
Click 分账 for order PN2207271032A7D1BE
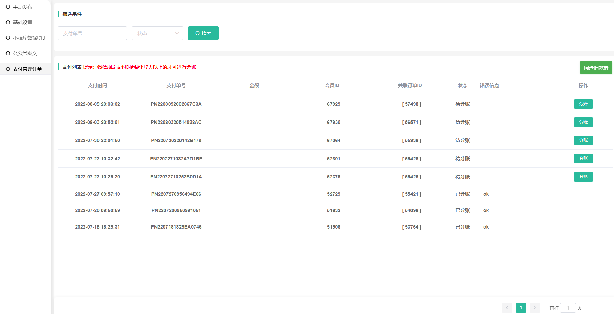[583, 159]
